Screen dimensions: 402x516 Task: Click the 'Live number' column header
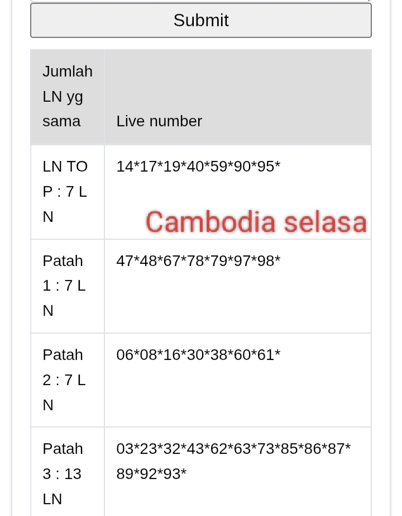point(159,121)
